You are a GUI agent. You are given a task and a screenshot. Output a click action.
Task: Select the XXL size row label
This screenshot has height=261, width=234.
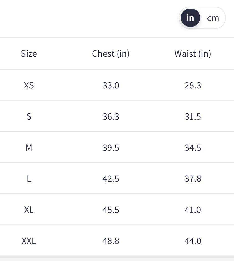29,241
